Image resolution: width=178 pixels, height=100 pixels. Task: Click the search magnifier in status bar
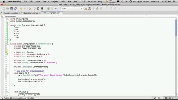[x=2, y=98]
